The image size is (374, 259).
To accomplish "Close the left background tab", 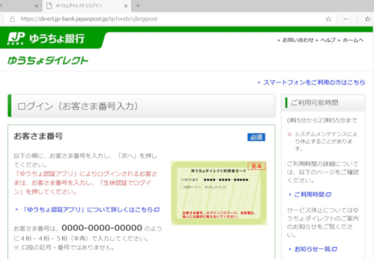I will tap(37, 6).
